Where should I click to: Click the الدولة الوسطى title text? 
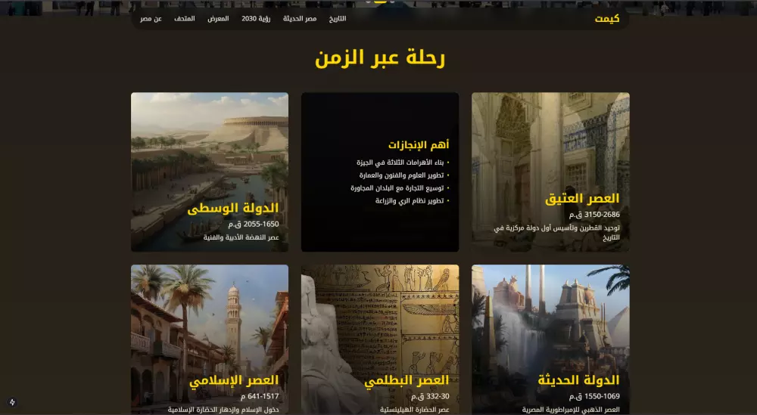click(x=232, y=208)
